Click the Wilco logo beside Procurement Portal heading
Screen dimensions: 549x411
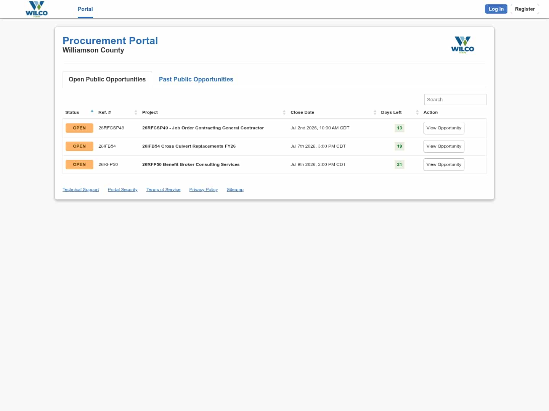(x=462, y=45)
